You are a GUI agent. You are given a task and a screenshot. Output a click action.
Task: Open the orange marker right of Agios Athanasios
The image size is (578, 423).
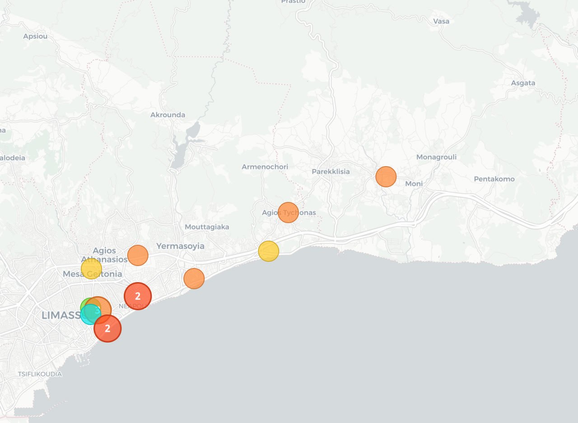pos(138,256)
